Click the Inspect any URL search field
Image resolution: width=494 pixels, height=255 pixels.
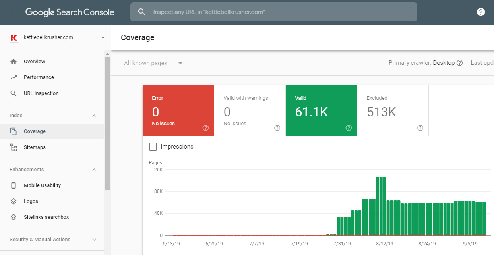274,12
